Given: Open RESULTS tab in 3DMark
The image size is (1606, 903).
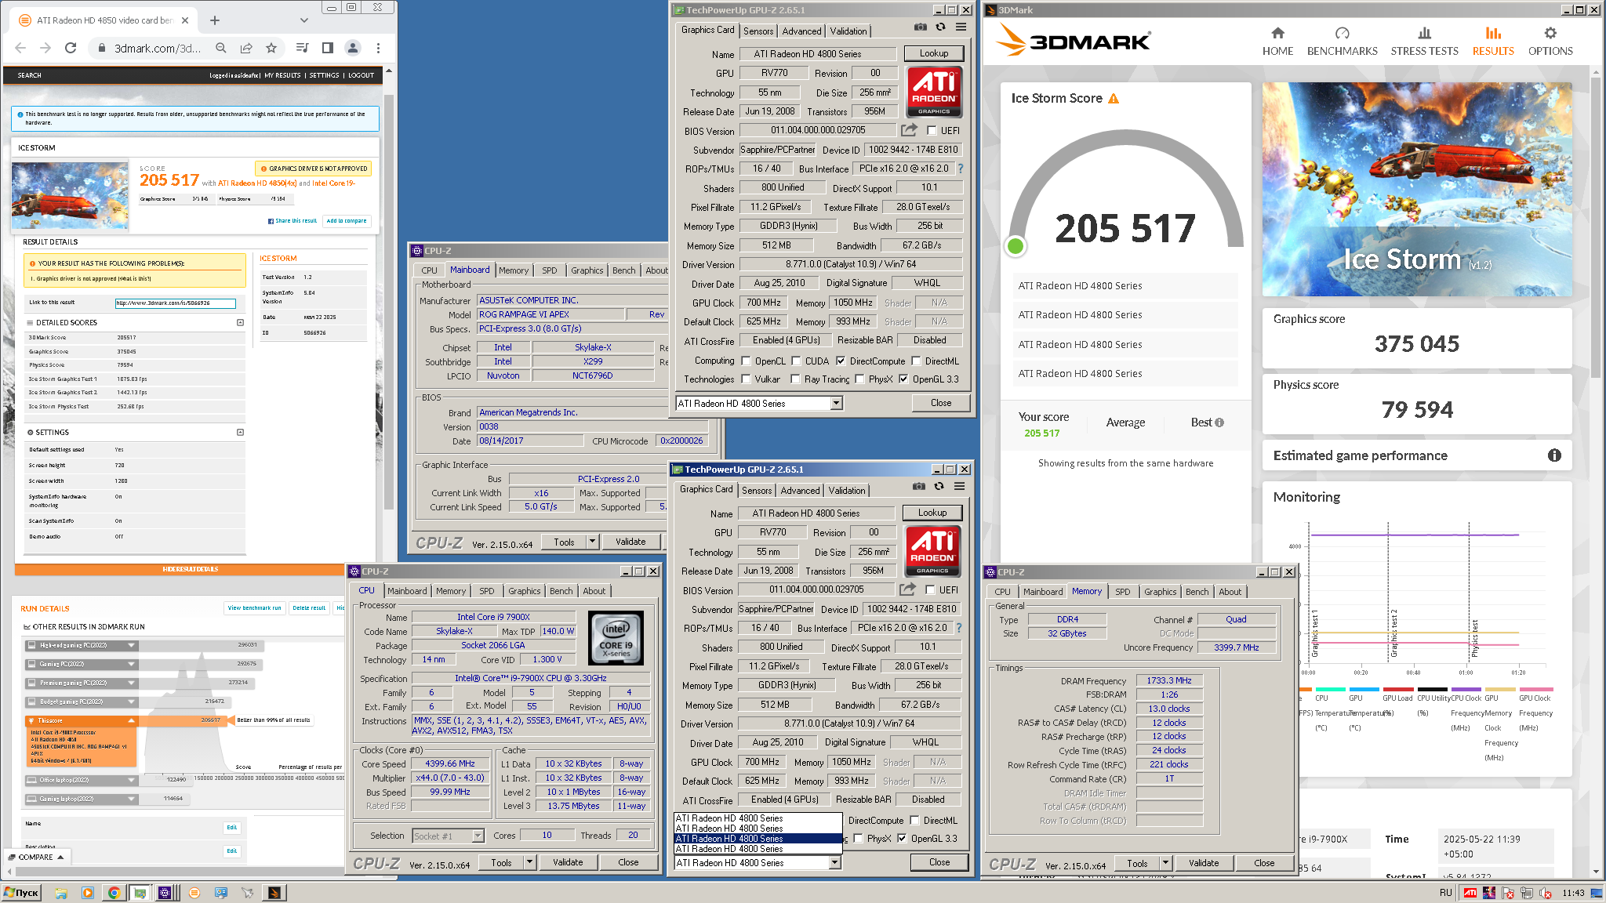Looking at the screenshot, I should [x=1492, y=41].
